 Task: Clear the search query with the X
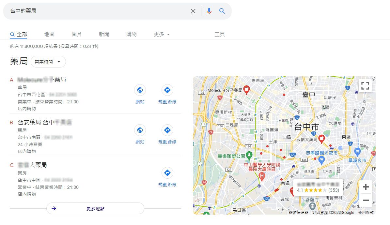click(193, 11)
